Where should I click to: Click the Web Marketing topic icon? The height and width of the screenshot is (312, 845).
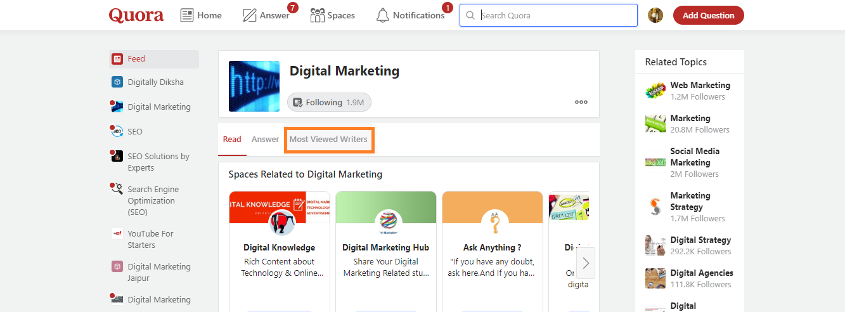click(x=655, y=91)
